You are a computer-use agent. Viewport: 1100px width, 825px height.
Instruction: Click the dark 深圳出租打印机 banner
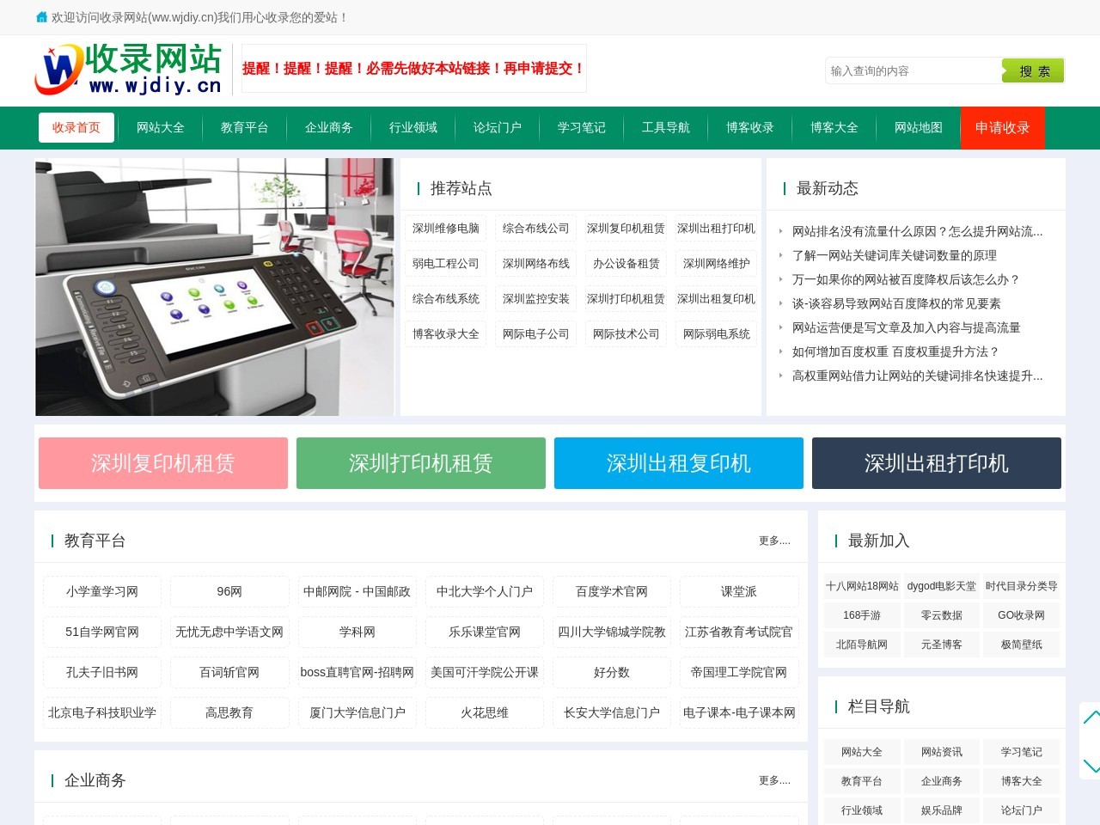[936, 463]
